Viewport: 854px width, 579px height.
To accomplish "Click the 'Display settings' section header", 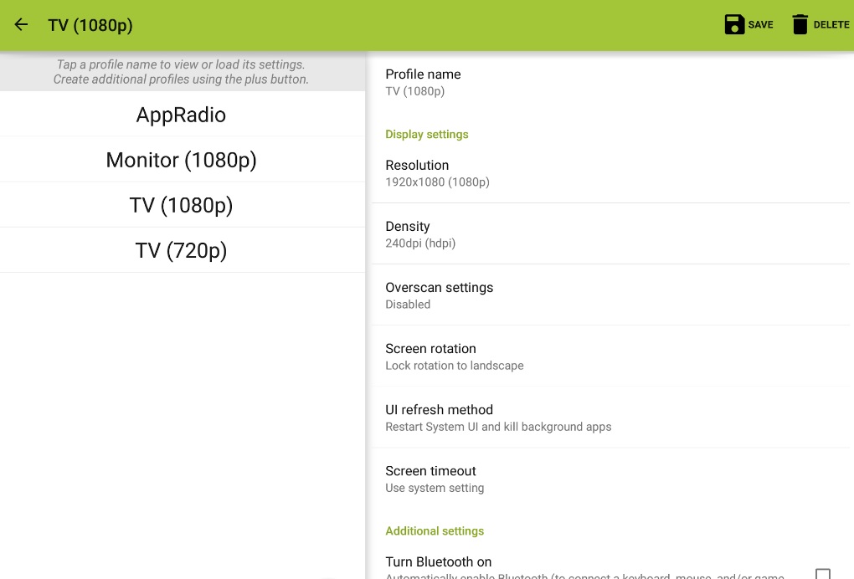I will [x=427, y=135].
